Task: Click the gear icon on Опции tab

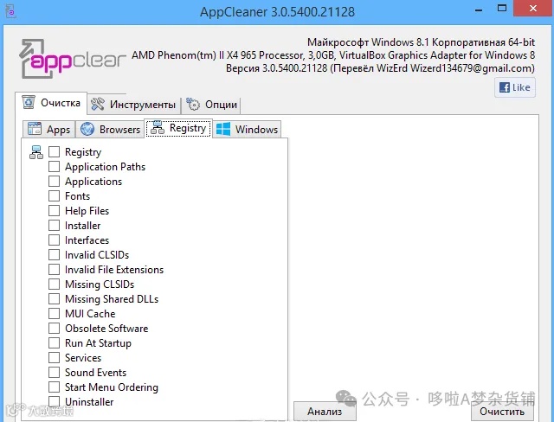Action: (193, 104)
